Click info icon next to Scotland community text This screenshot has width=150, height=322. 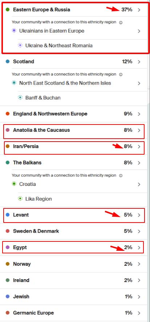(121, 74)
